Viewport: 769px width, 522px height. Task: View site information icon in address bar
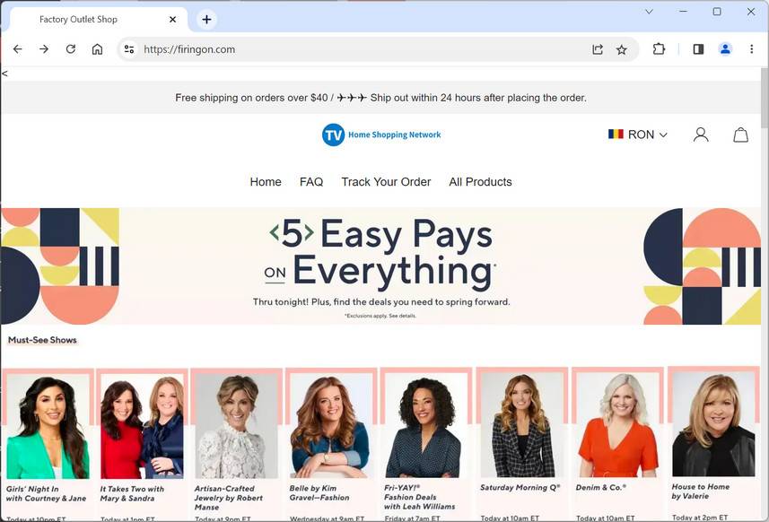pos(129,49)
